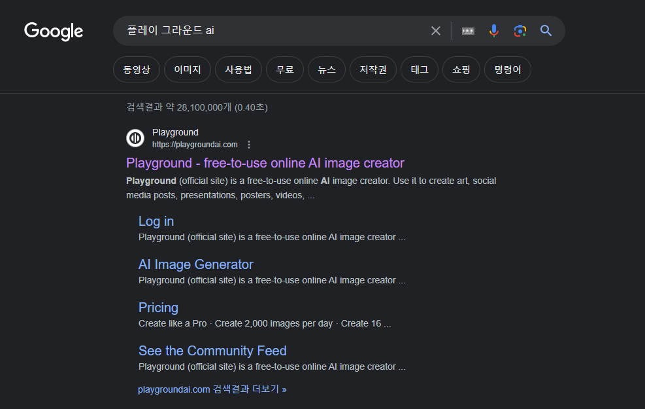Open the Log in sitelink

[156, 221]
